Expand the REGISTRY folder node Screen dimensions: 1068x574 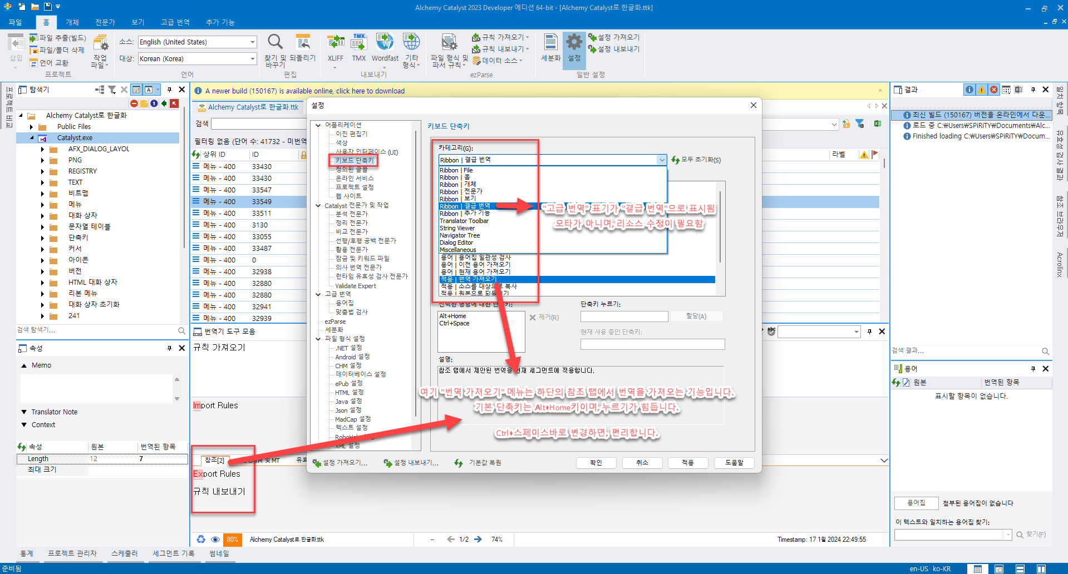tap(42, 171)
